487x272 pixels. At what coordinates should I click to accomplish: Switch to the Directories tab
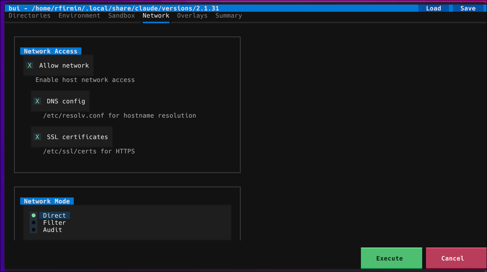(x=29, y=16)
